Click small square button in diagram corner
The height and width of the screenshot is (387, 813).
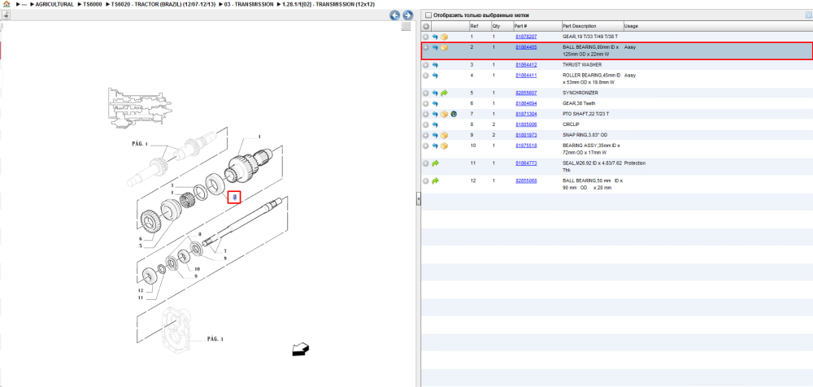tap(406, 27)
